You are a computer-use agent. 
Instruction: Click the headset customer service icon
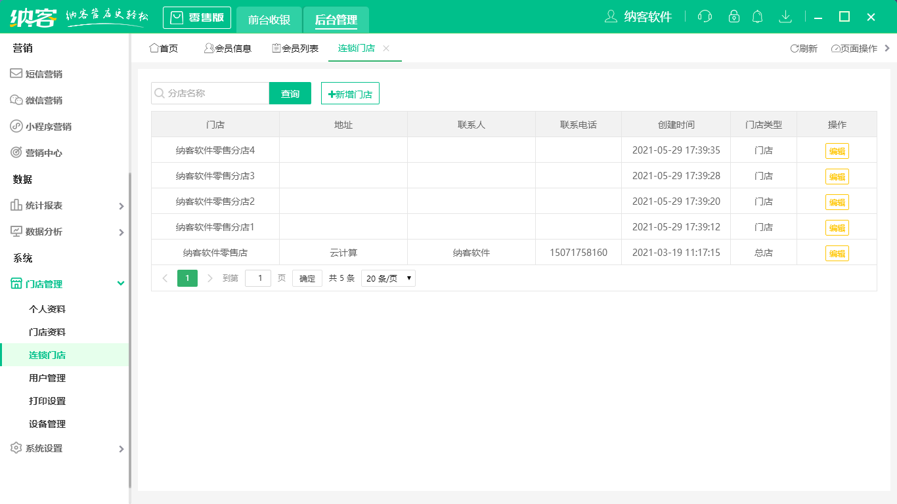(704, 16)
